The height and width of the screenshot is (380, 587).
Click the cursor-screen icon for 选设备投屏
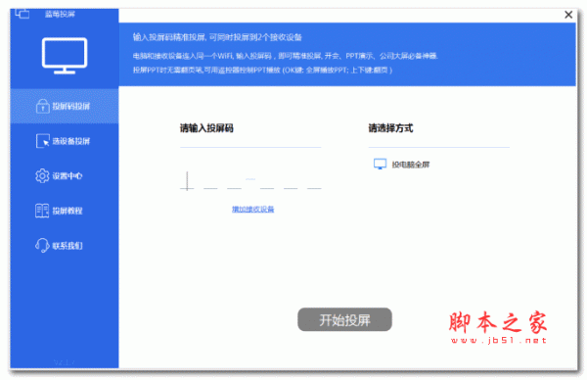[42, 141]
